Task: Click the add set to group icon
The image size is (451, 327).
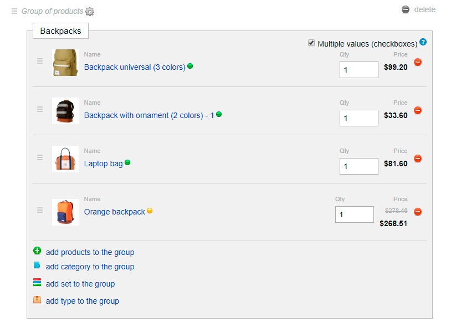Action: (37, 283)
